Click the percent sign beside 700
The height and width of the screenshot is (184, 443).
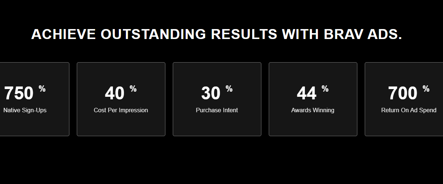point(426,88)
